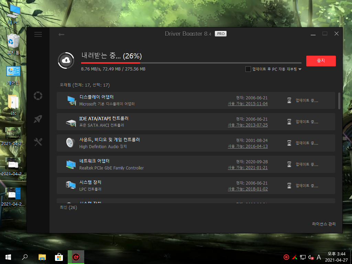Open the Tools wrench section in sidebar
352x264 pixels.
[x=38, y=142]
